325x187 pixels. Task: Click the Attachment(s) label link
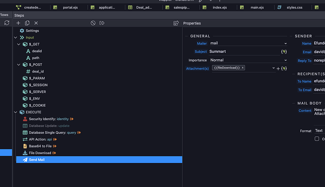[197, 69]
